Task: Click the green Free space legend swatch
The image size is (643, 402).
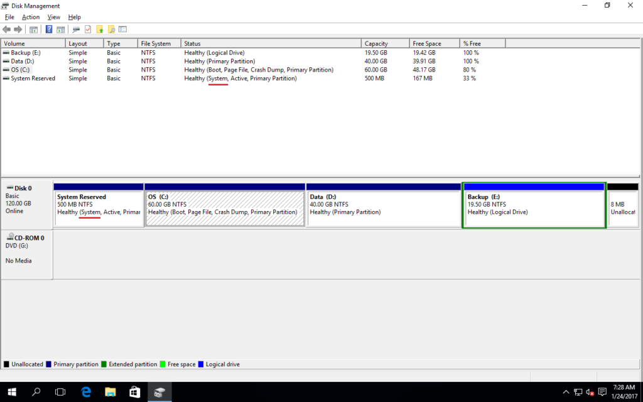Action: pyautogui.click(x=162, y=364)
